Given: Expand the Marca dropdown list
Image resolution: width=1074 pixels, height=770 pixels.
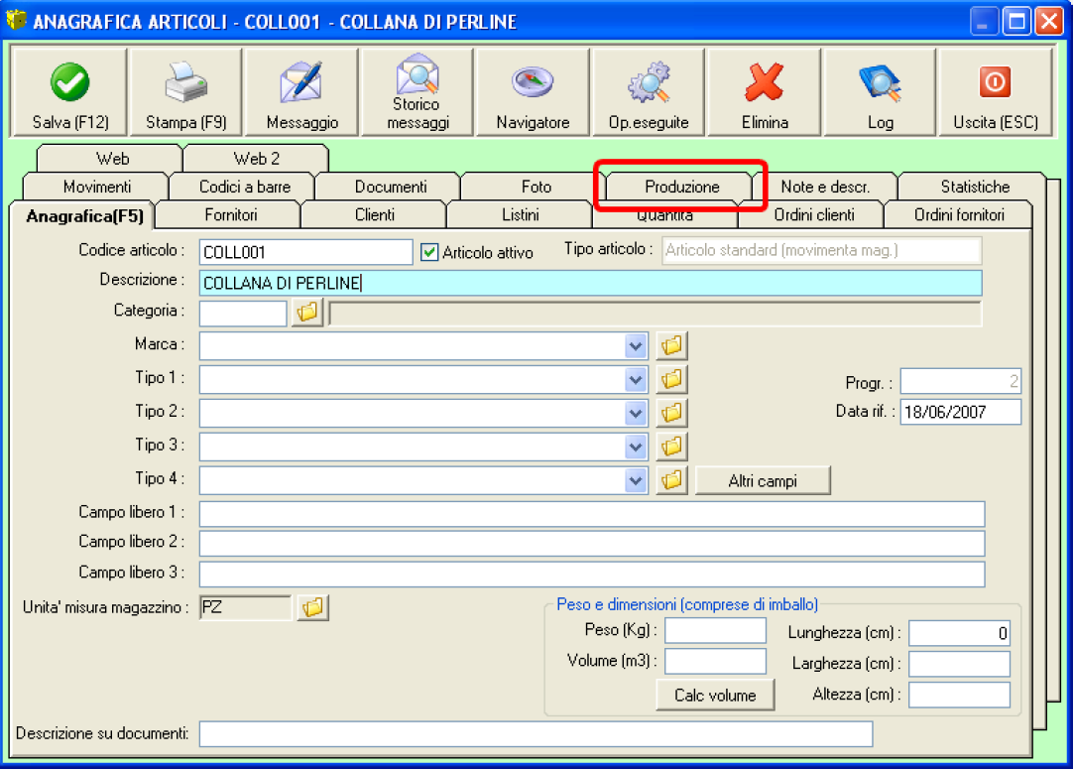Looking at the screenshot, I should (636, 345).
